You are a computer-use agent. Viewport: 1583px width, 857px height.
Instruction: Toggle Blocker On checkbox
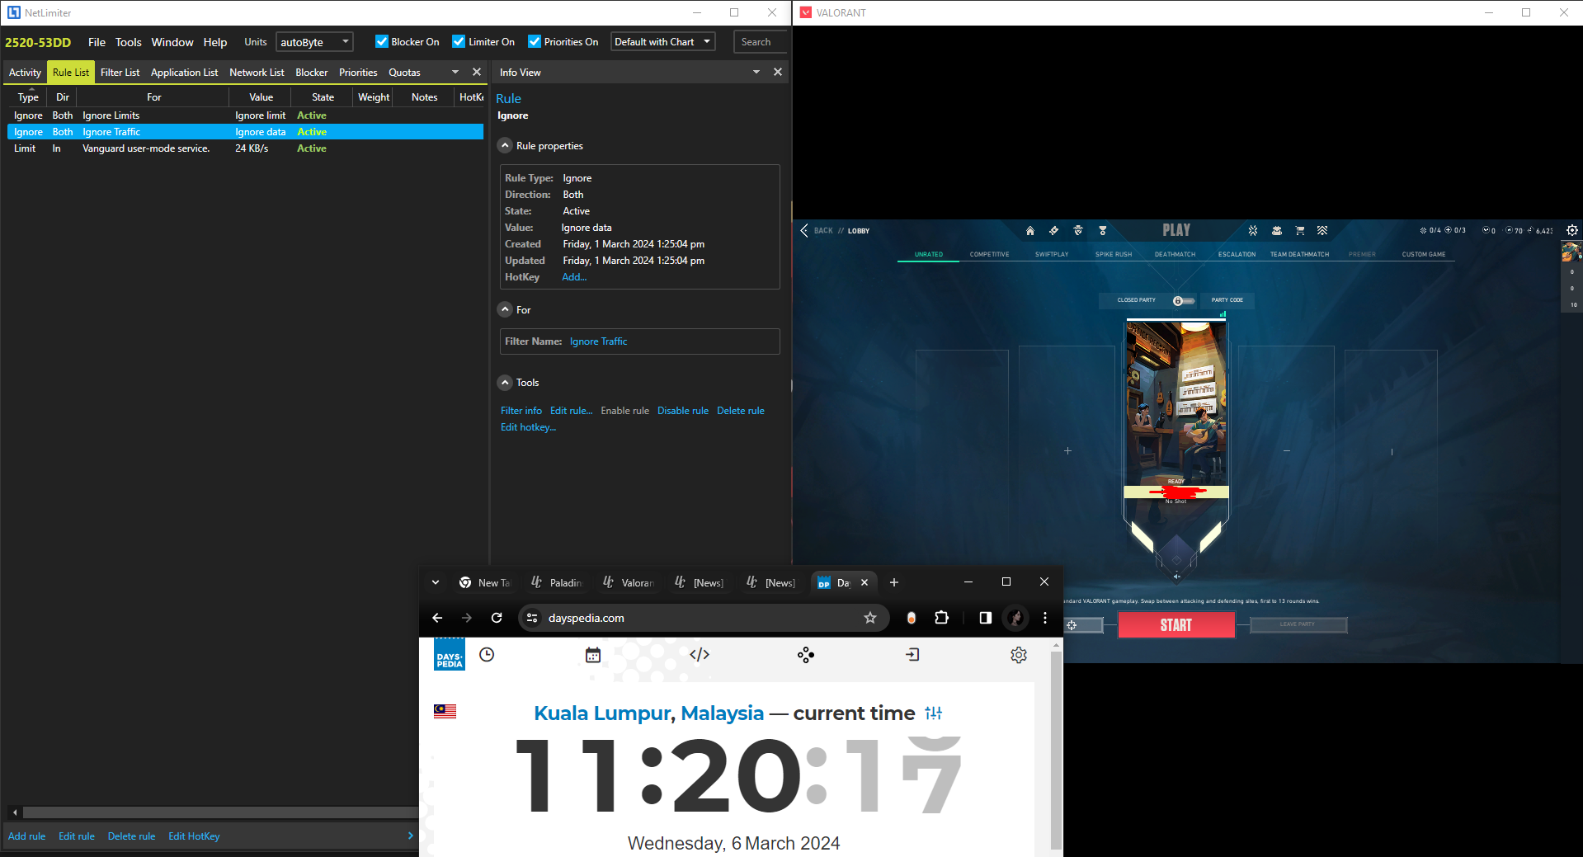click(x=382, y=42)
